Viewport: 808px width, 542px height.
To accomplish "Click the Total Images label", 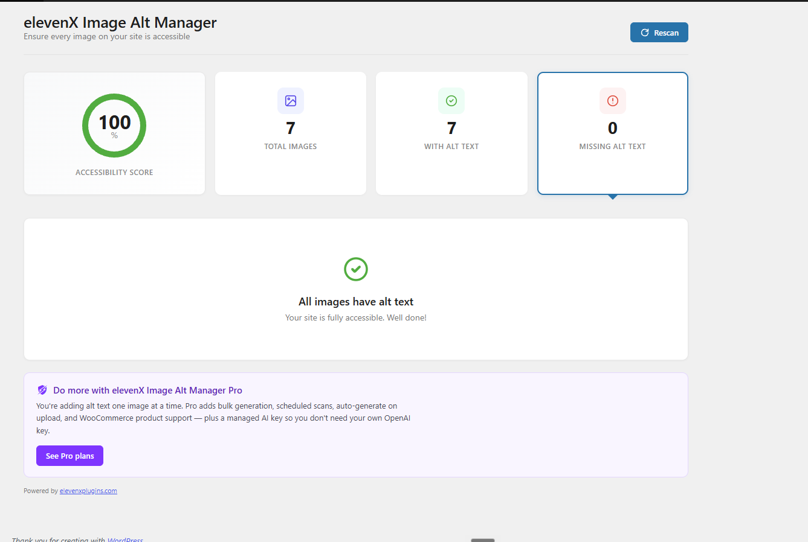I will tap(291, 146).
